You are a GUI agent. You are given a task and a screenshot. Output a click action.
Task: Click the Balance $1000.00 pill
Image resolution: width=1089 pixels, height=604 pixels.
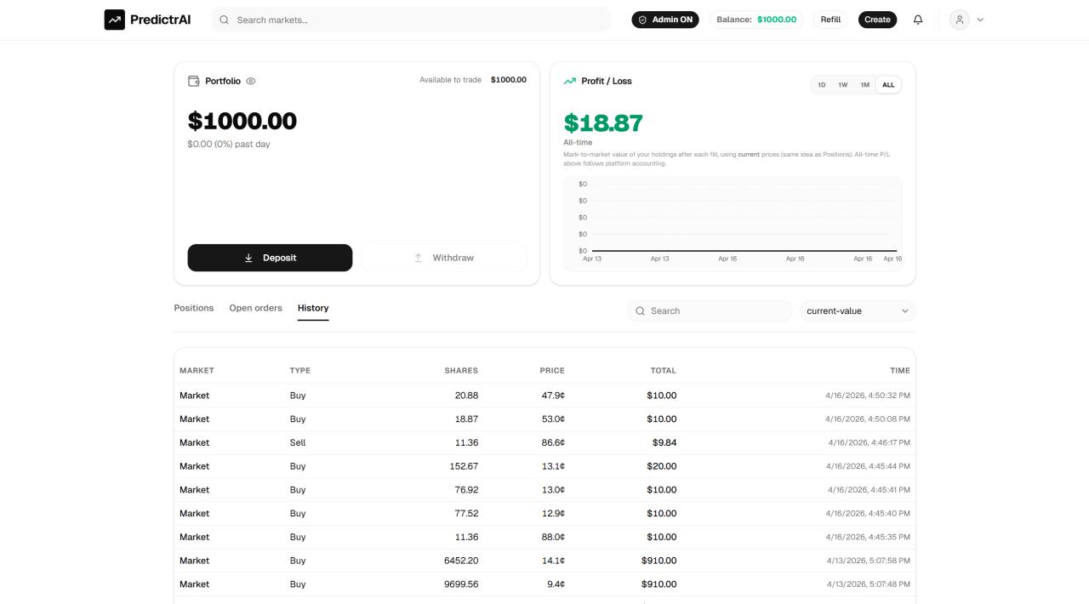coord(757,20)
